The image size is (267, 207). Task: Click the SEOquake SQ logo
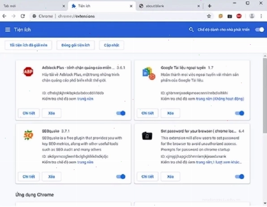click(28, 135)
